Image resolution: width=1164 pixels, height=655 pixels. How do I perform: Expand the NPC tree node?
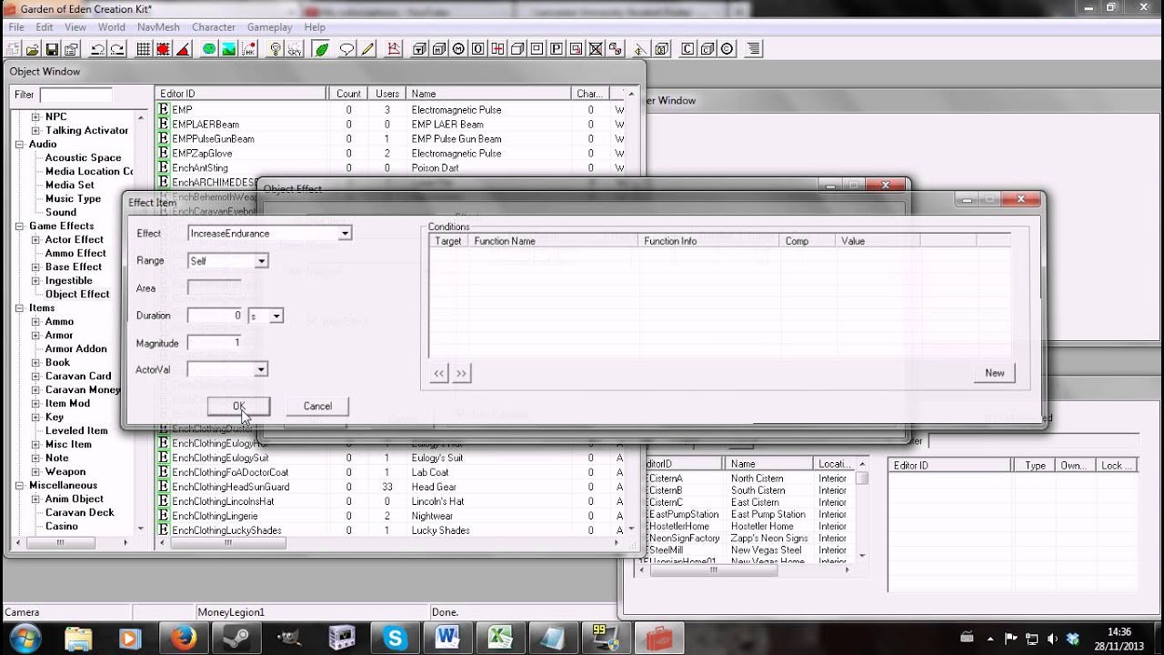click(35, 116)
